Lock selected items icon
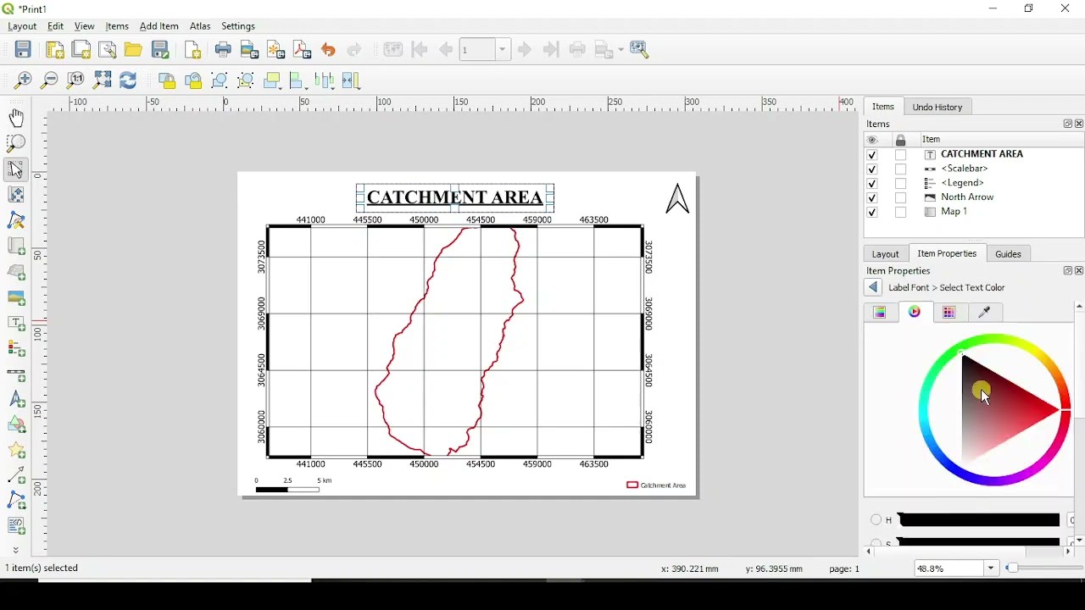The height and width of the screenshot is (610, 1085). click(167, 80)
